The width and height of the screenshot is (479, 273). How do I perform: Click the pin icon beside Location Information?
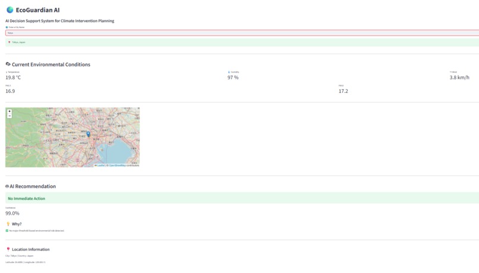8,249
